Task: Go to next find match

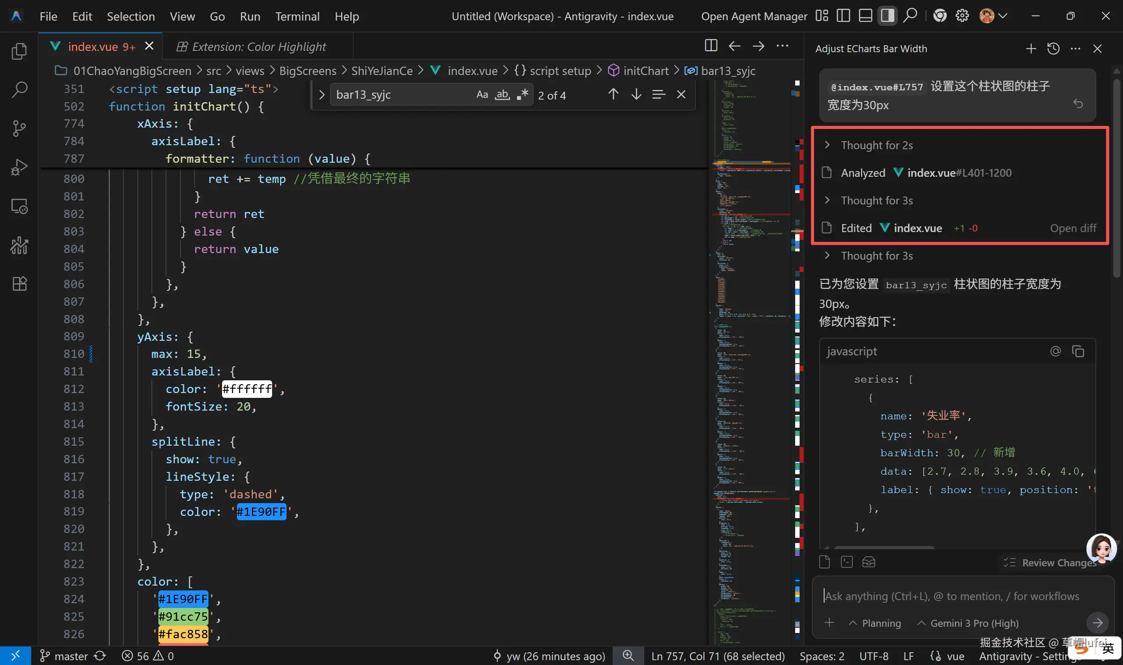Action: 636,95
